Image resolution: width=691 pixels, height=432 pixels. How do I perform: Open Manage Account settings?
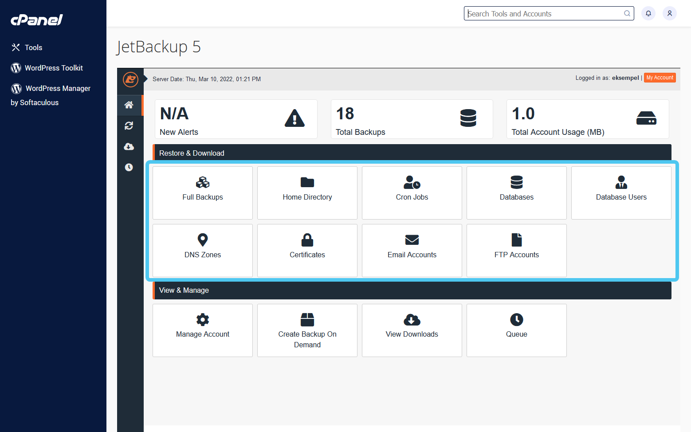(x=202, y=330)
